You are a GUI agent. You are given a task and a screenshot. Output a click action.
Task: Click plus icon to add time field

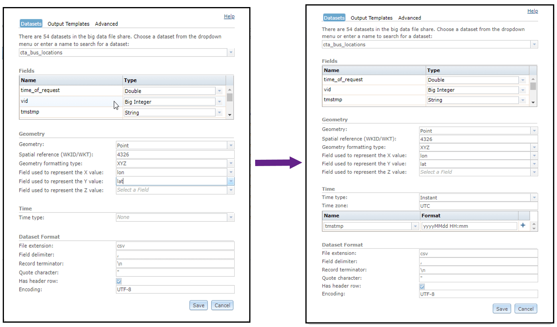(522, 225)
